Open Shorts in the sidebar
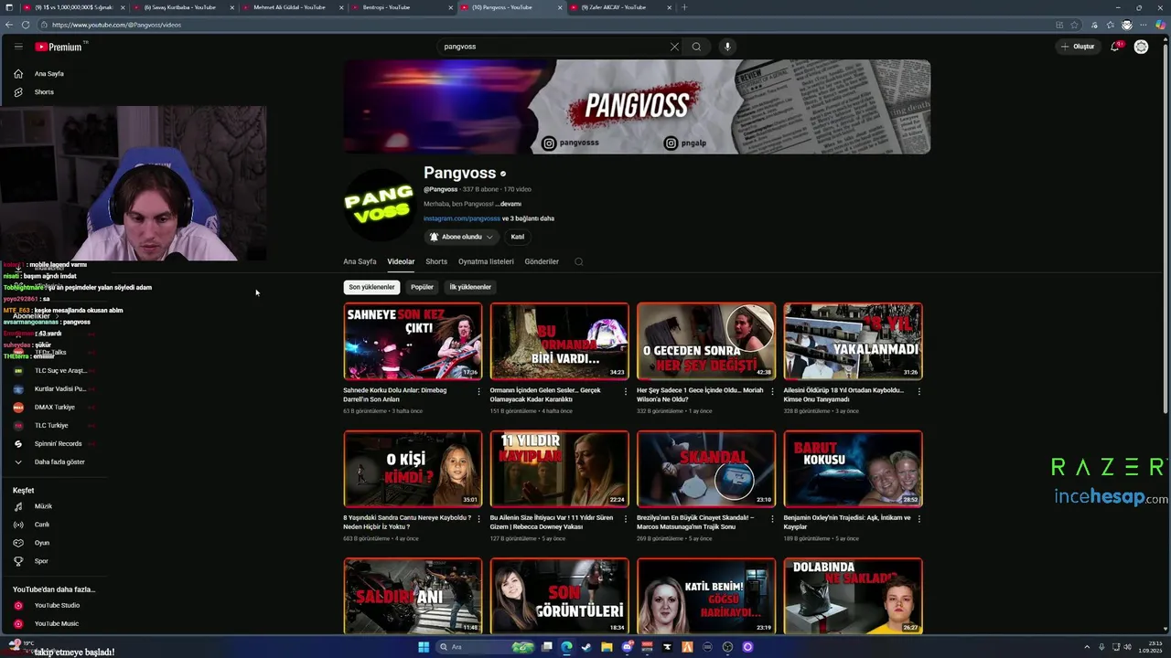The width and height of the screenshot is (1171, 658). [44, 91]
